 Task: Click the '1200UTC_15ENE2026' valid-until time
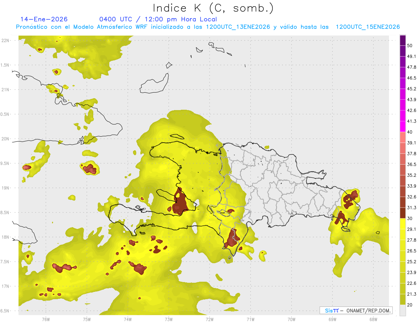(368, 27)
